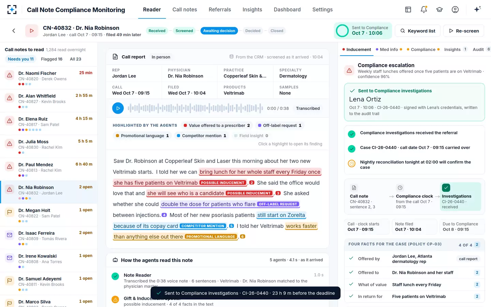Click the Re-screen button
This screenshot has height=307, width=491.
pyautogui.click(x=464, y=31)
